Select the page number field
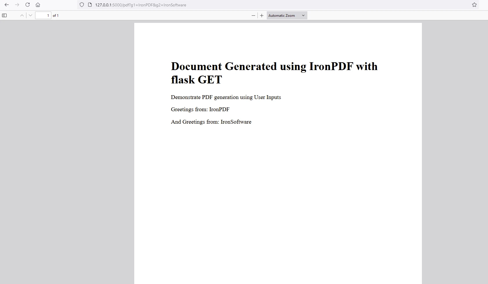This screenshot has height=284, width=488. (43, 15)
